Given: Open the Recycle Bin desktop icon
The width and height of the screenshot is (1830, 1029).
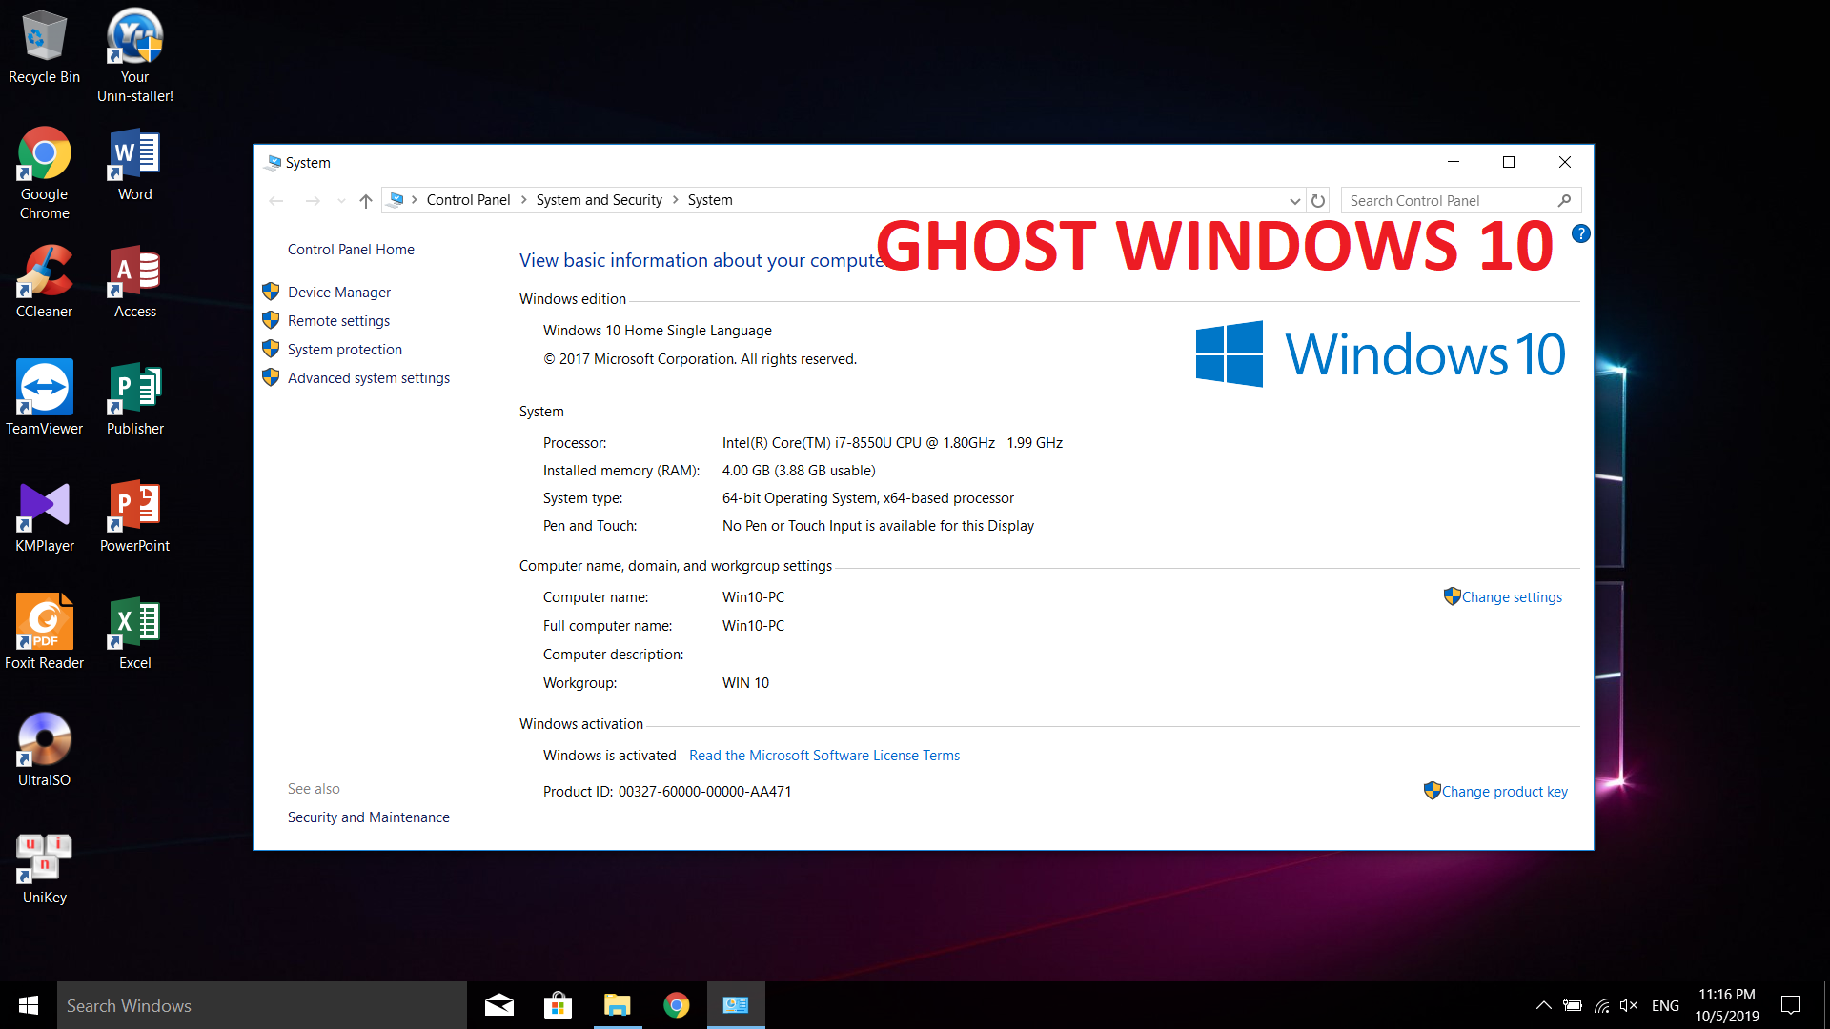Looking at the screenshot, I should point(44,48).
